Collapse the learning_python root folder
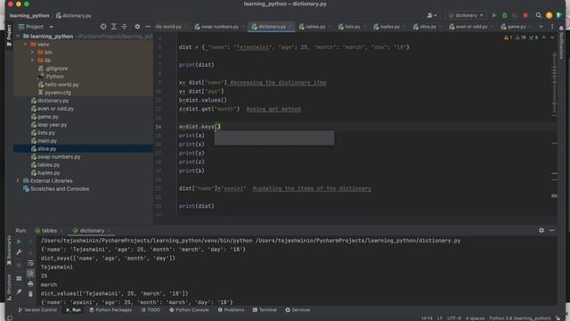Image resolution: width=570 pixels, height=321 pixels. (x=18, y=36)
